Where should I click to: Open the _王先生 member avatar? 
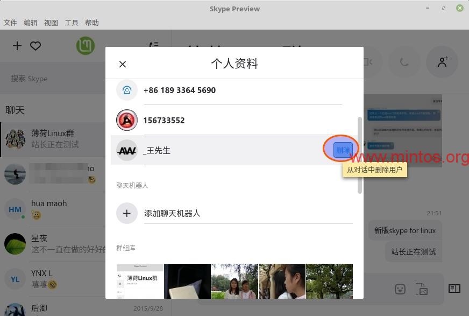coord(127,151)
